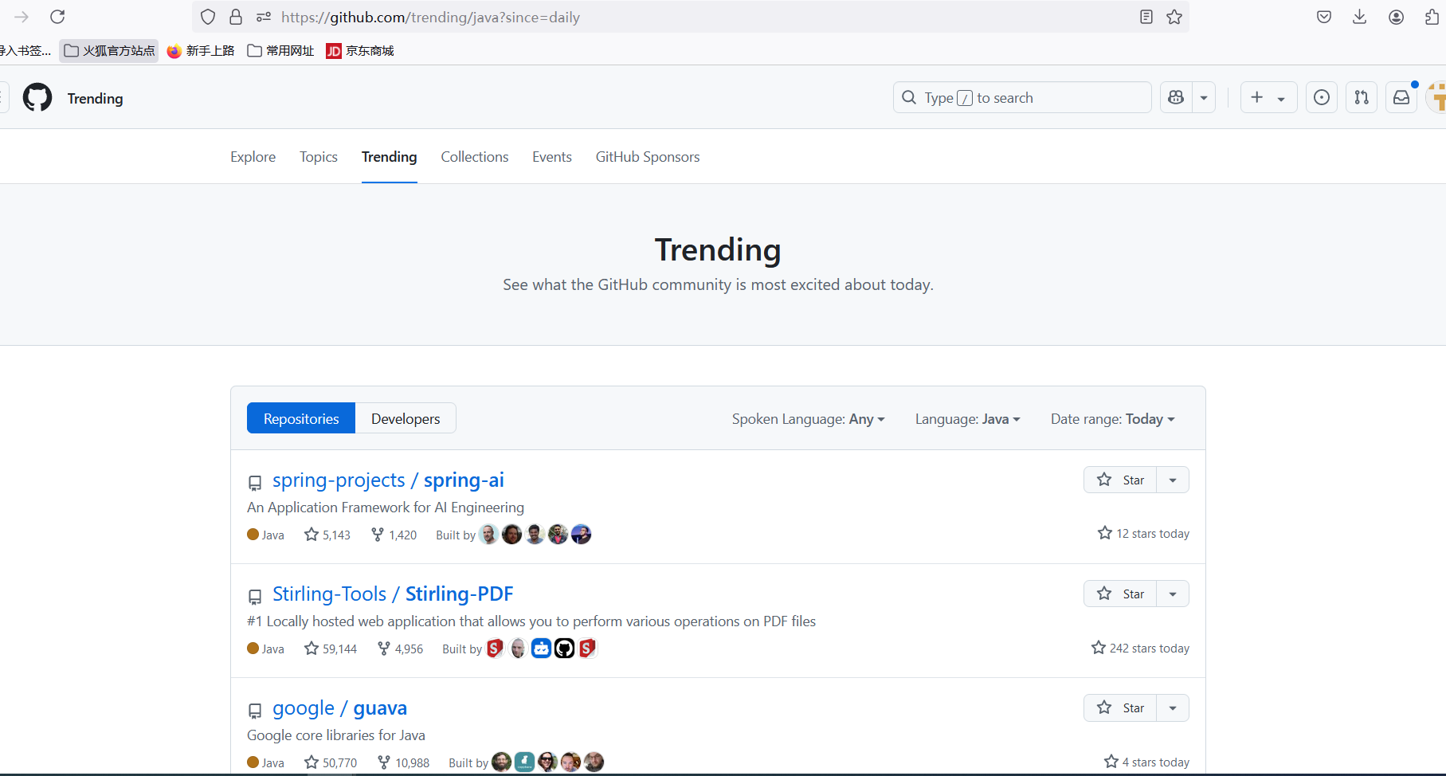Star the guava repository
1446x776 pixels.
tap(1120, 707)
